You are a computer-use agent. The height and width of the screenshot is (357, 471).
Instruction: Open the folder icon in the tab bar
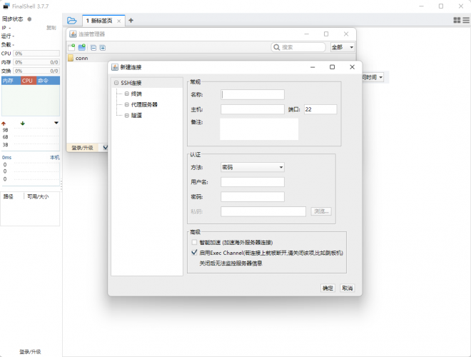(x=72, y=21)
